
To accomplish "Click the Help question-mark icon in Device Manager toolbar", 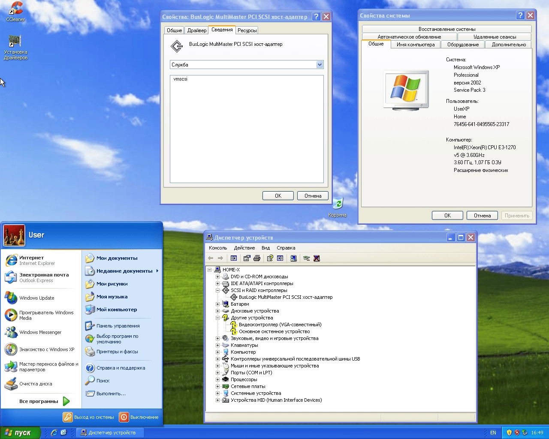I will pyautogui.click(x=270, y=258).
